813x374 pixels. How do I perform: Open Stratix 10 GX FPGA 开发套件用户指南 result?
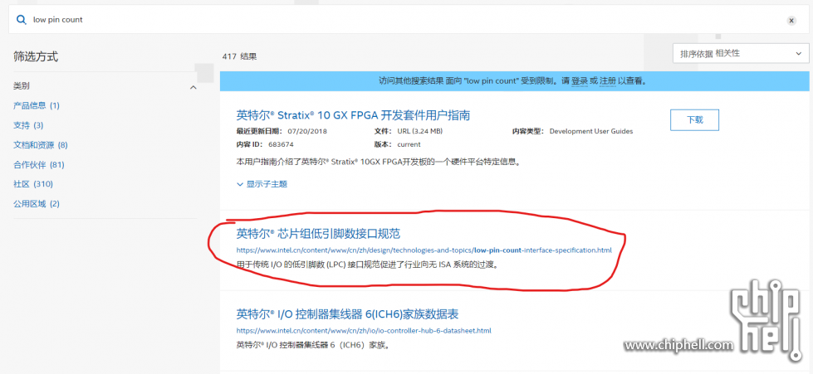pos(353,115)
